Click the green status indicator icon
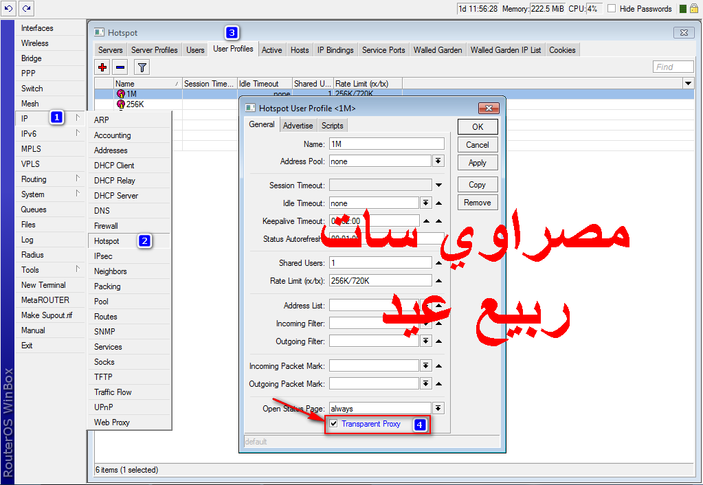 point(683,9)
